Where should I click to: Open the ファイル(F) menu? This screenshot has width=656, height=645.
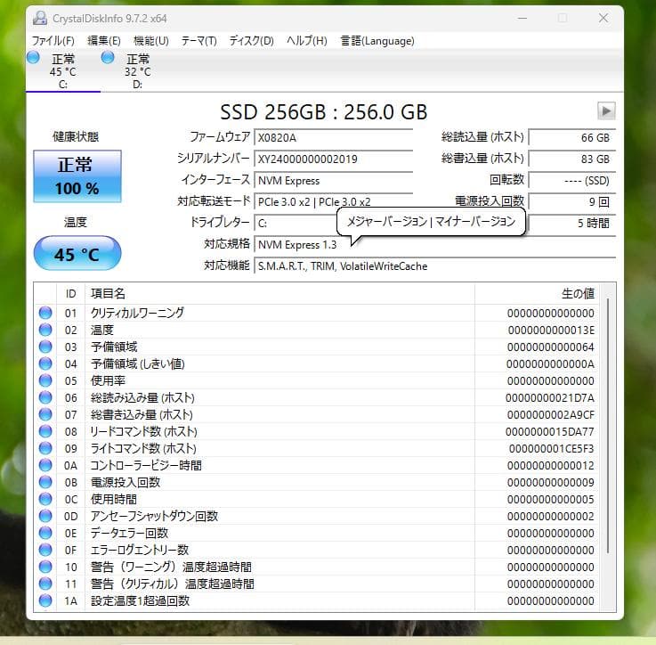[x=53, y=41]
